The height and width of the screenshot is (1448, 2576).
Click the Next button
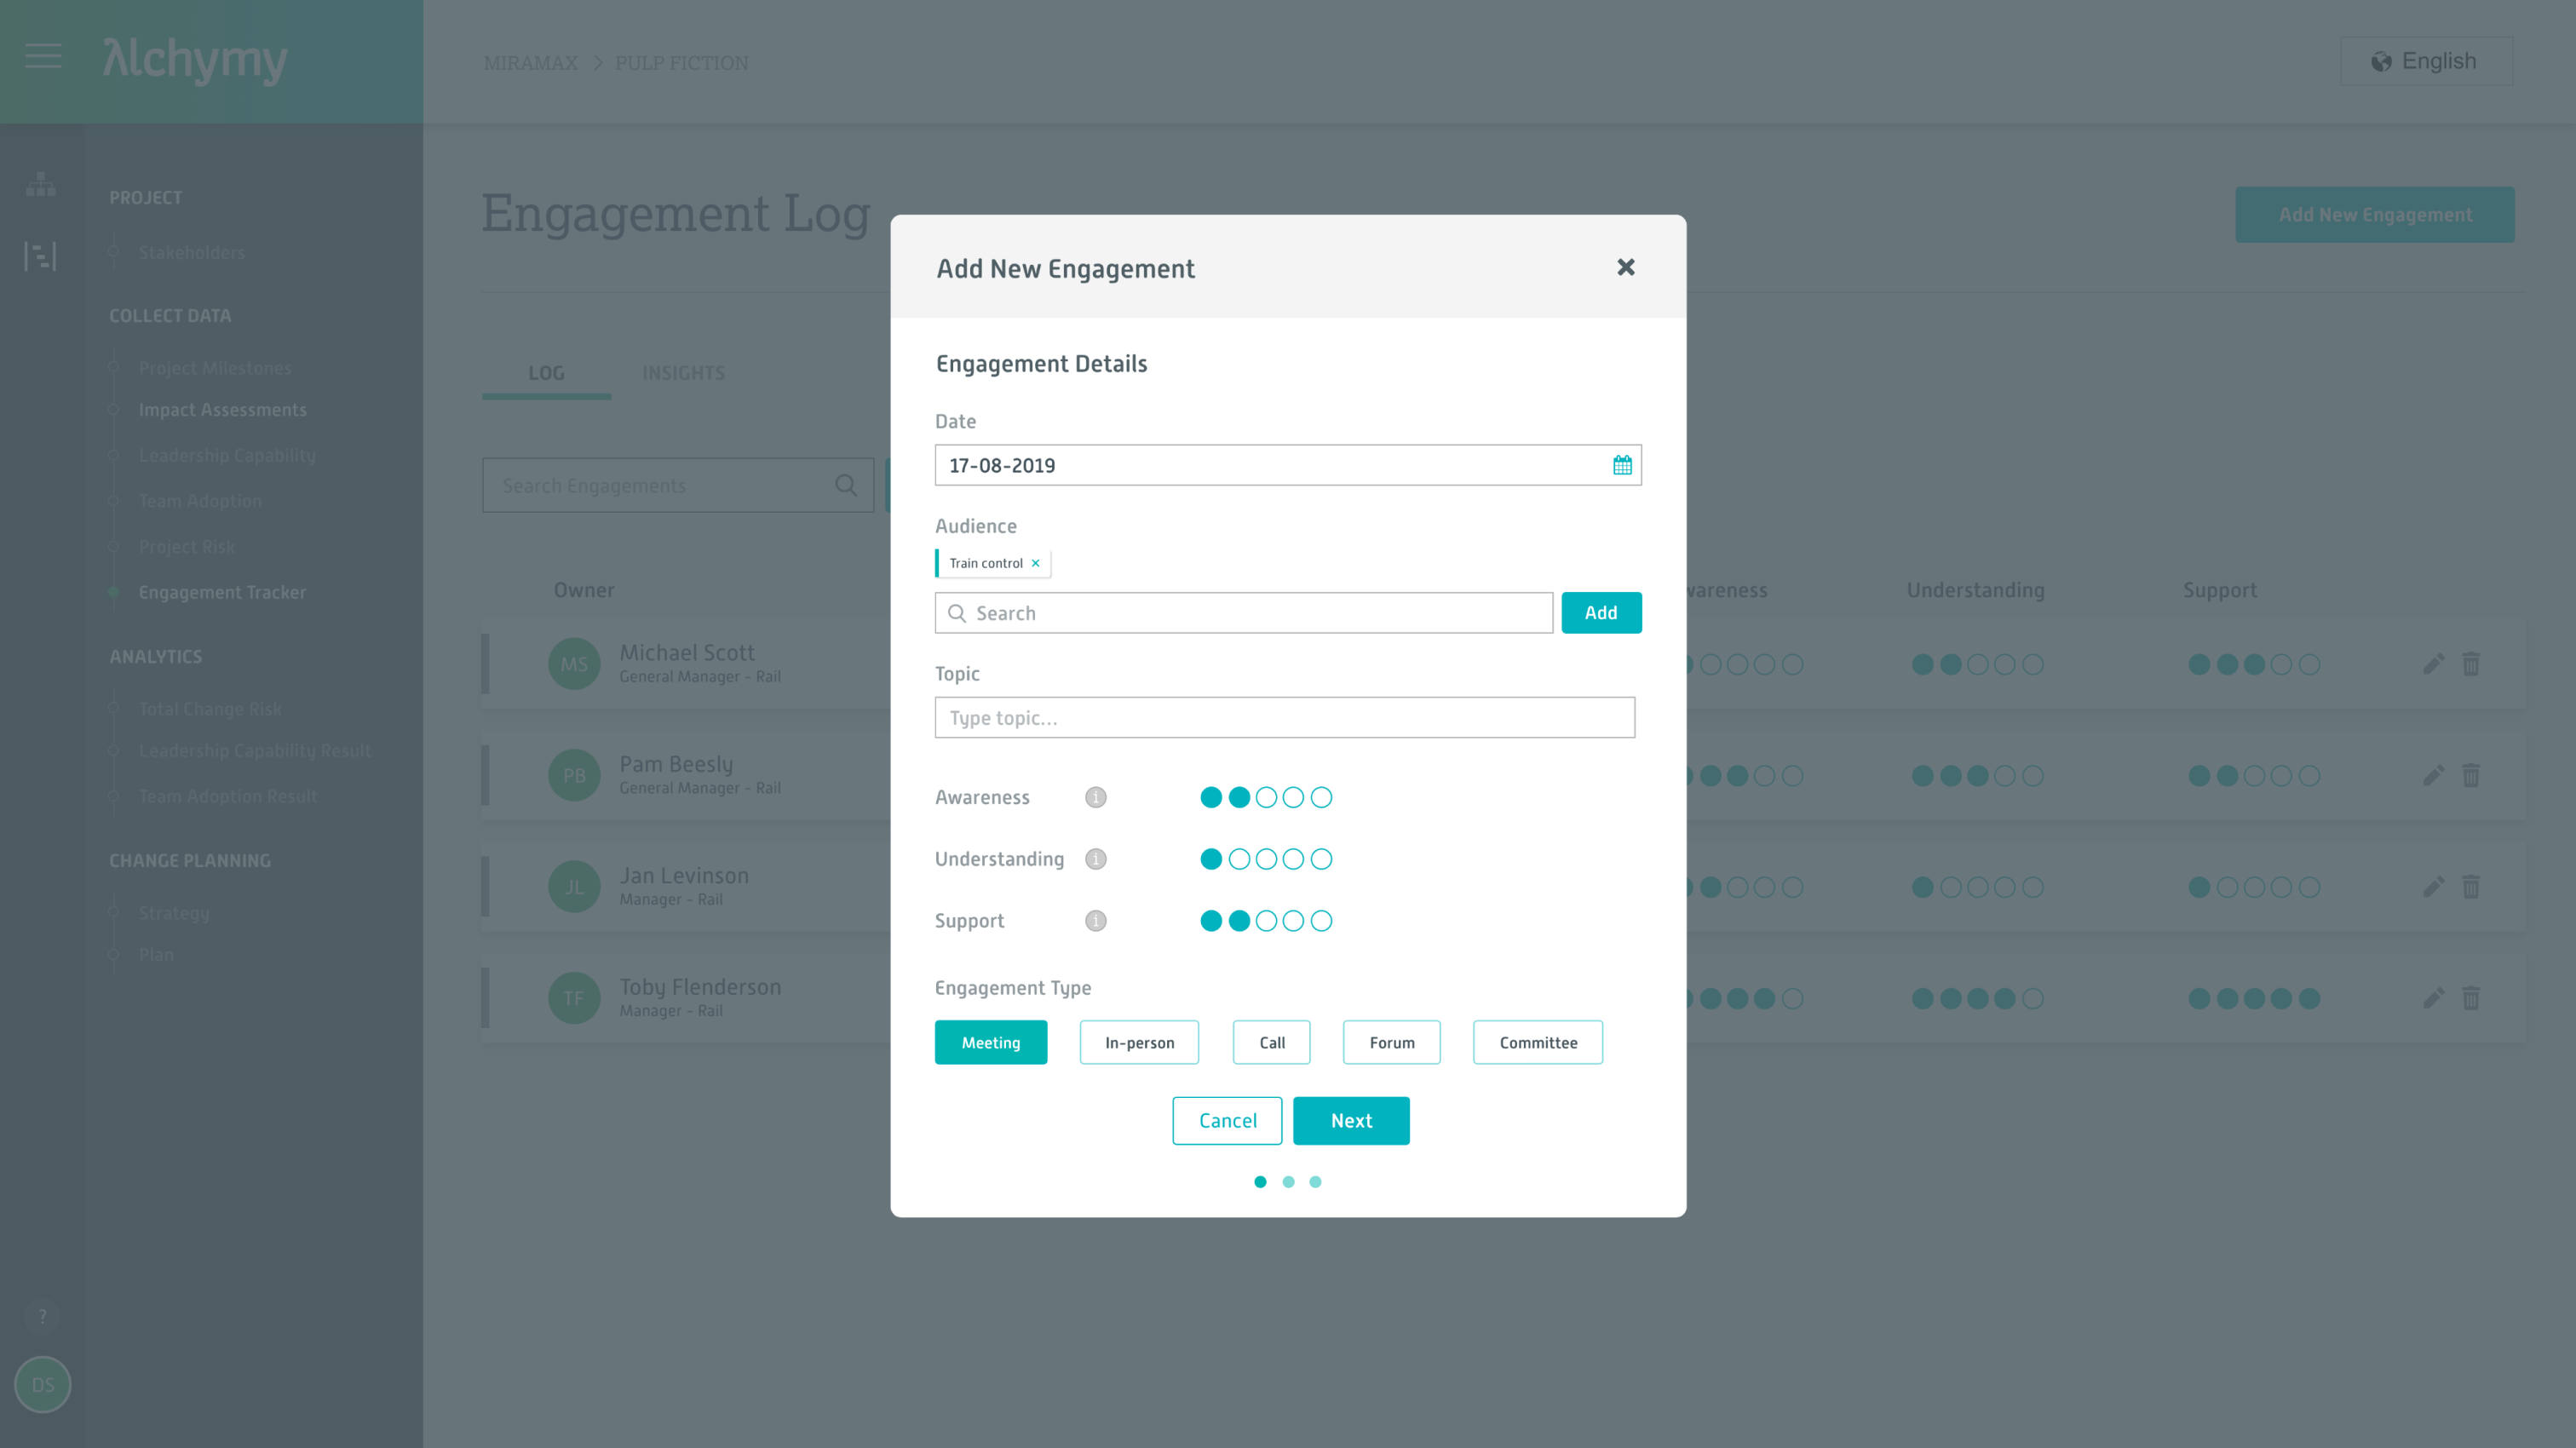pos(1351,1120)
